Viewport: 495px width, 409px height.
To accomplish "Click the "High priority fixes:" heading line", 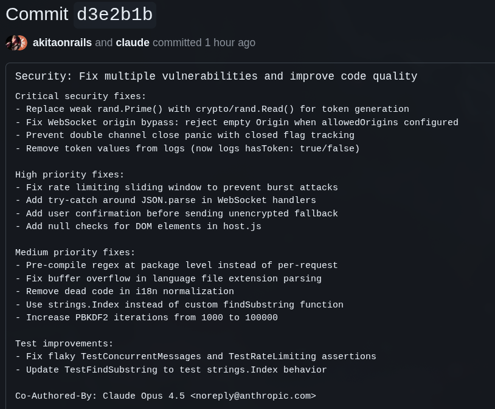I will (70, 174).
